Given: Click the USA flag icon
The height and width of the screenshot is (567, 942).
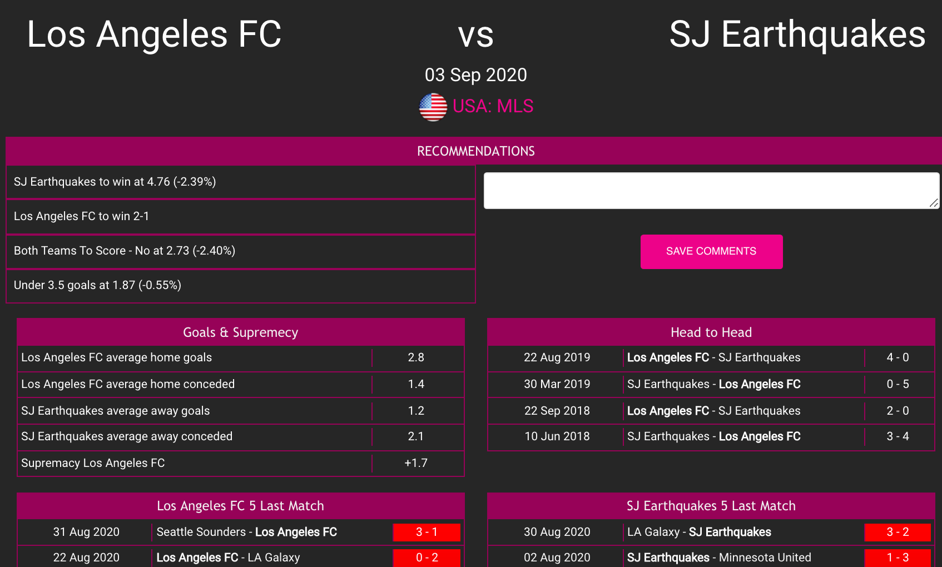Looking at the screenshot, I should 433,107.
